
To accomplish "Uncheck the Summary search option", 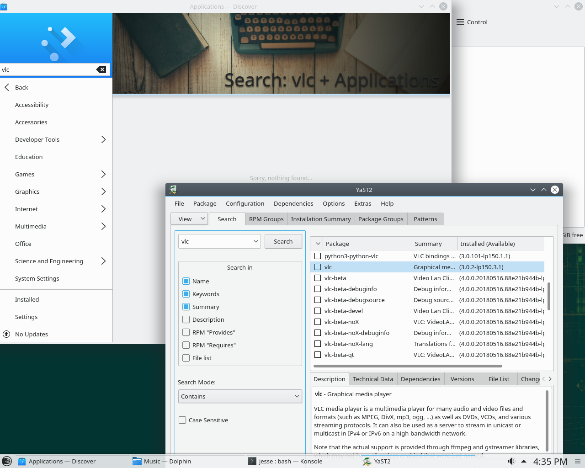I will click(186, 307).
